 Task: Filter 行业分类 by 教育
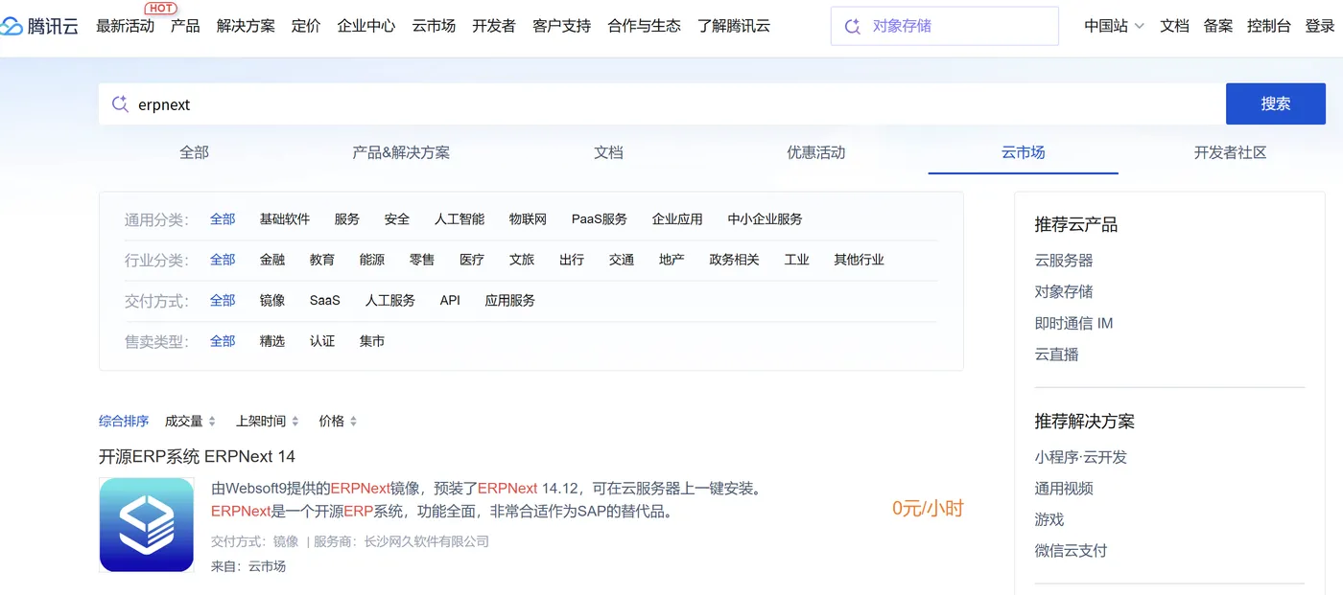(x=322, y=260)
